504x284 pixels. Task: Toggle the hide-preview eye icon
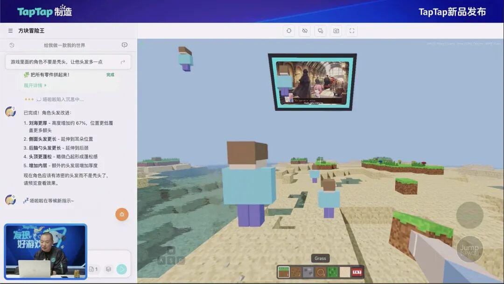coord(305,31)
